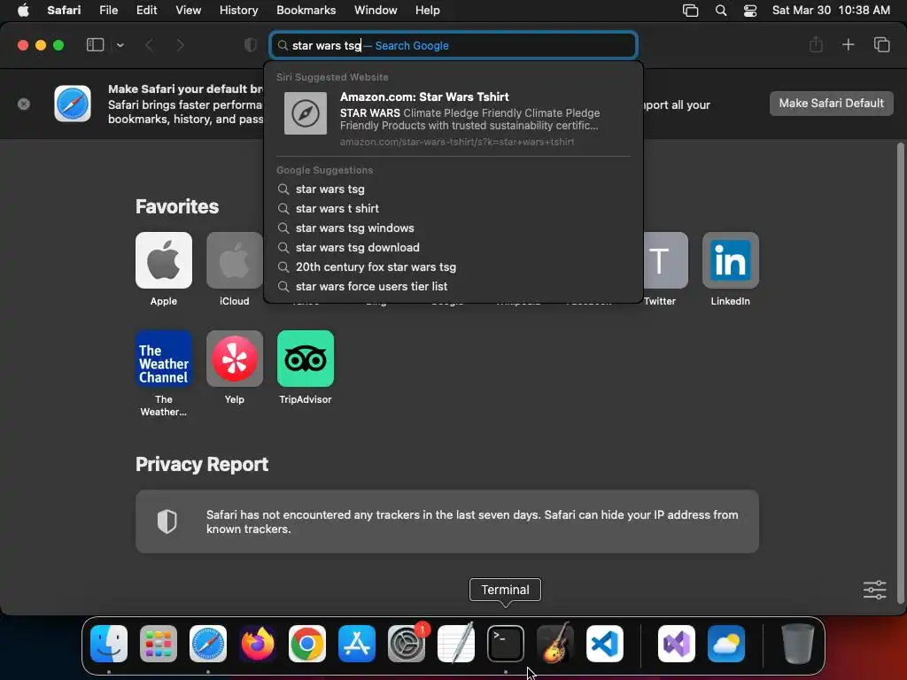Viewport: 907px width, 680px height.
Task: Open the Twitter favorite
Action: [665, 260]
